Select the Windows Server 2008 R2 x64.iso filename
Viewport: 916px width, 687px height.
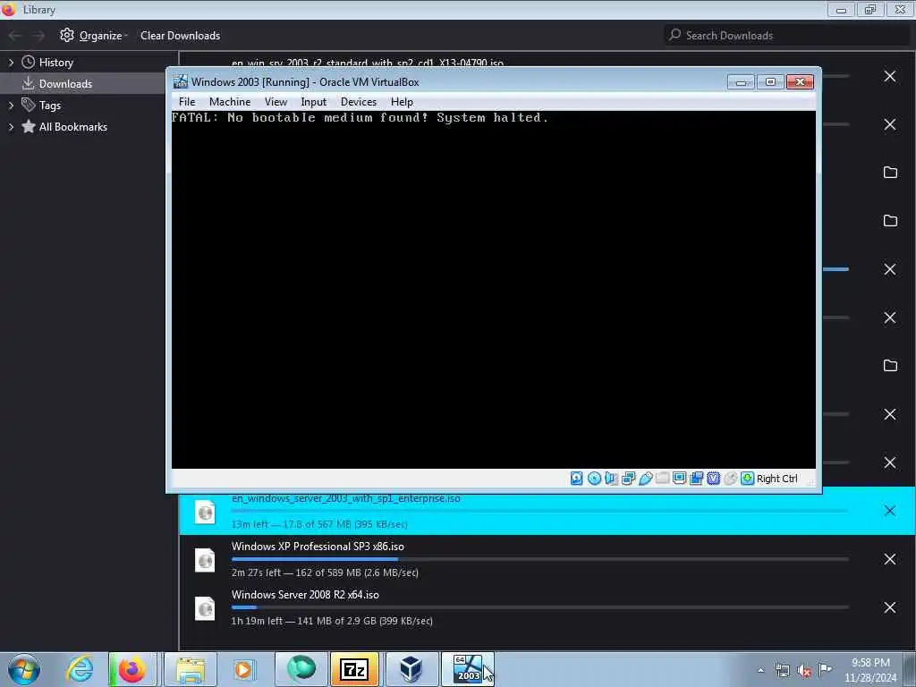pyautogui.click(x=305, y=595)
